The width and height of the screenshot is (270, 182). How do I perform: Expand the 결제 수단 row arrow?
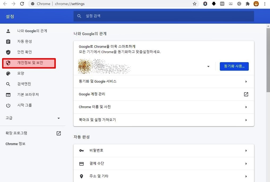coord(246,164)
